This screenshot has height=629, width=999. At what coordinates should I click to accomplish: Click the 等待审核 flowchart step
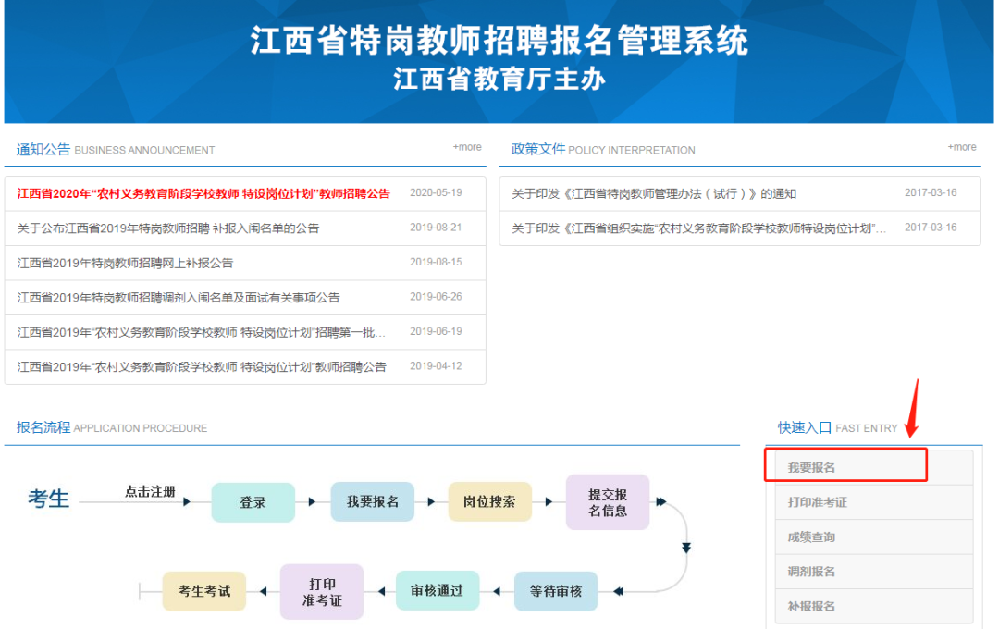(556, 591)
